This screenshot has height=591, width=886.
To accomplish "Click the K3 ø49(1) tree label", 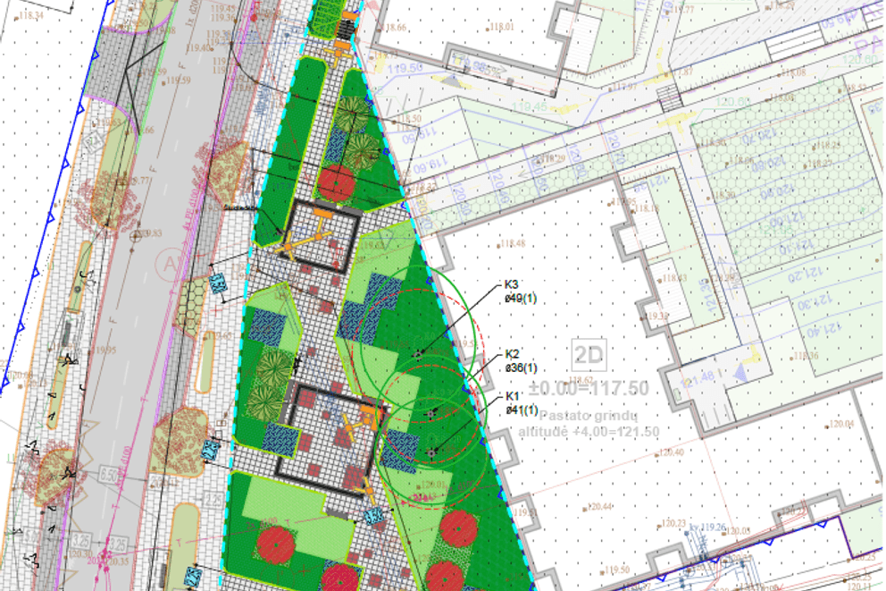I will [517, 292].
